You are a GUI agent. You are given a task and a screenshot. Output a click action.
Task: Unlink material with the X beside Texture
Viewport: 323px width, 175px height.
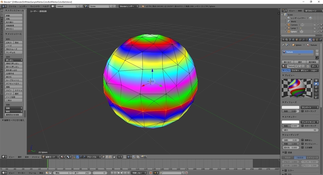pyautogui.click(x=303, y=66)
